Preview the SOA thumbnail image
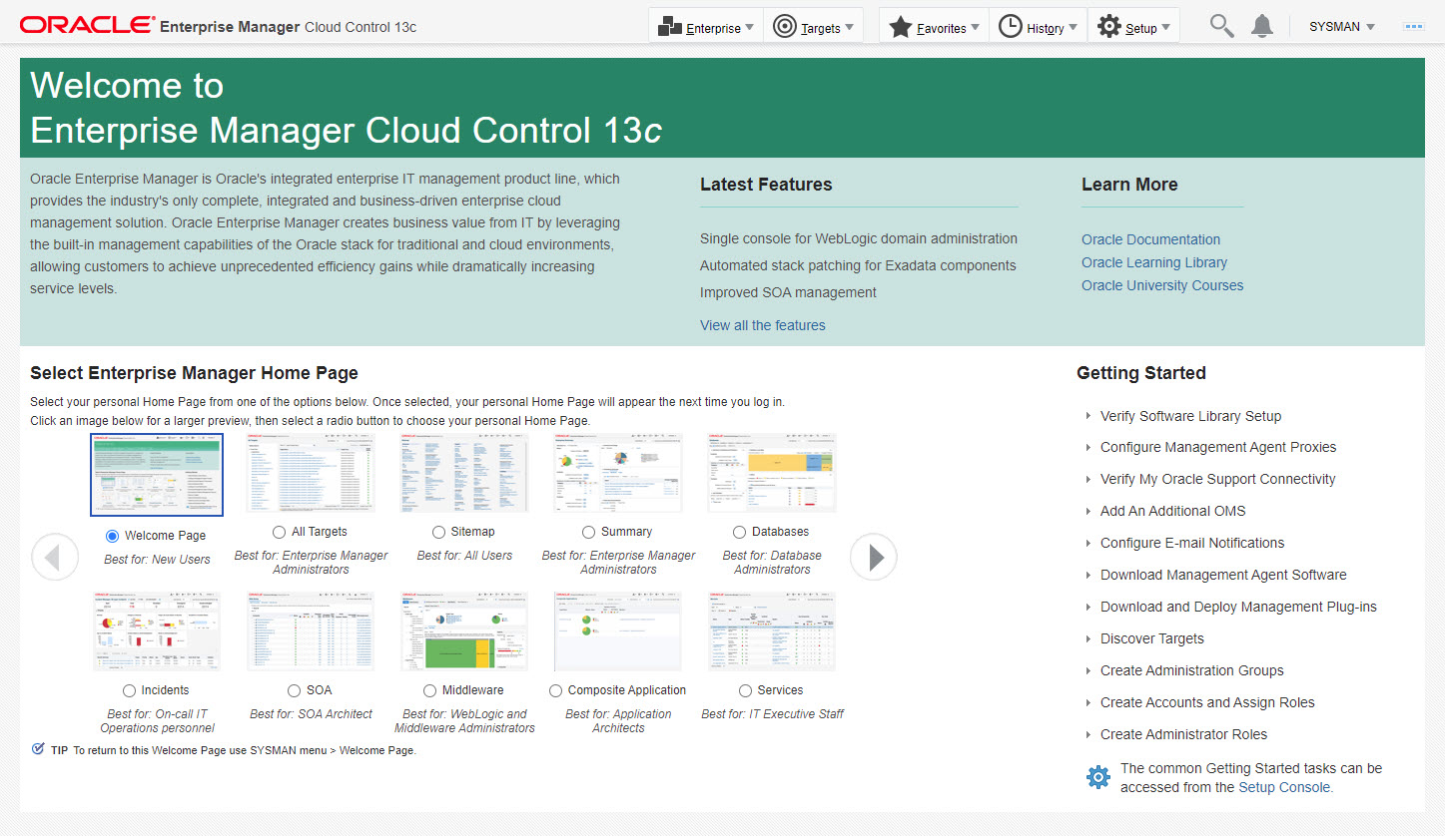Image resolution: width=1445 pixels, height=836 pixels. [311, 631]
